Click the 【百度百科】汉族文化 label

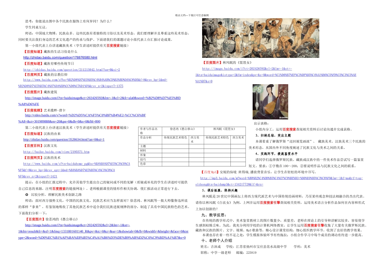[x=40, y=146]
